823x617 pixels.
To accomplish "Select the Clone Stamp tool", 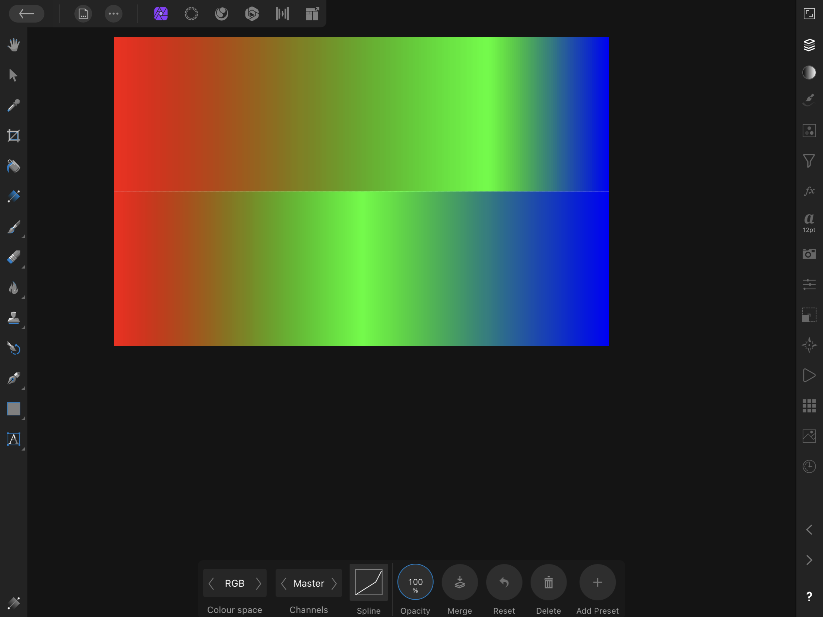I will (x=13, y=318).
